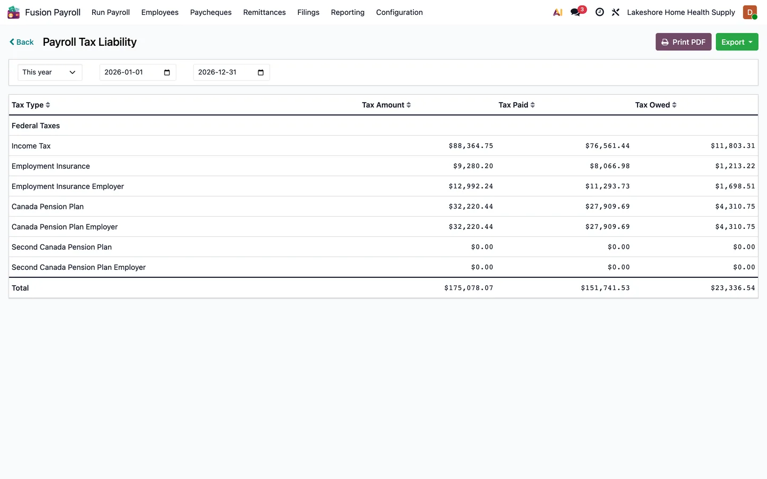
Task: Click the Fusion Payroll logo icon
Action: click(14, 12)
